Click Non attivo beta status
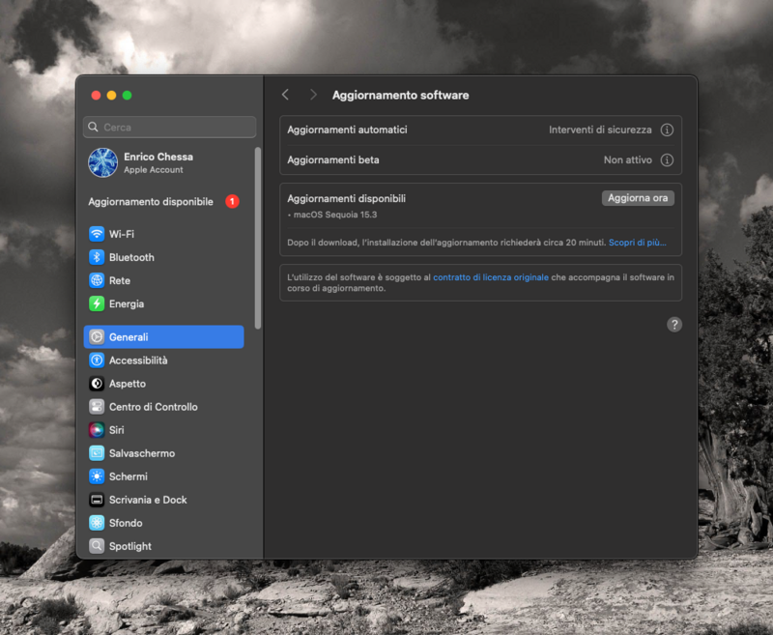The width and height of the screenshot is (773, 635). coord(627,159)
